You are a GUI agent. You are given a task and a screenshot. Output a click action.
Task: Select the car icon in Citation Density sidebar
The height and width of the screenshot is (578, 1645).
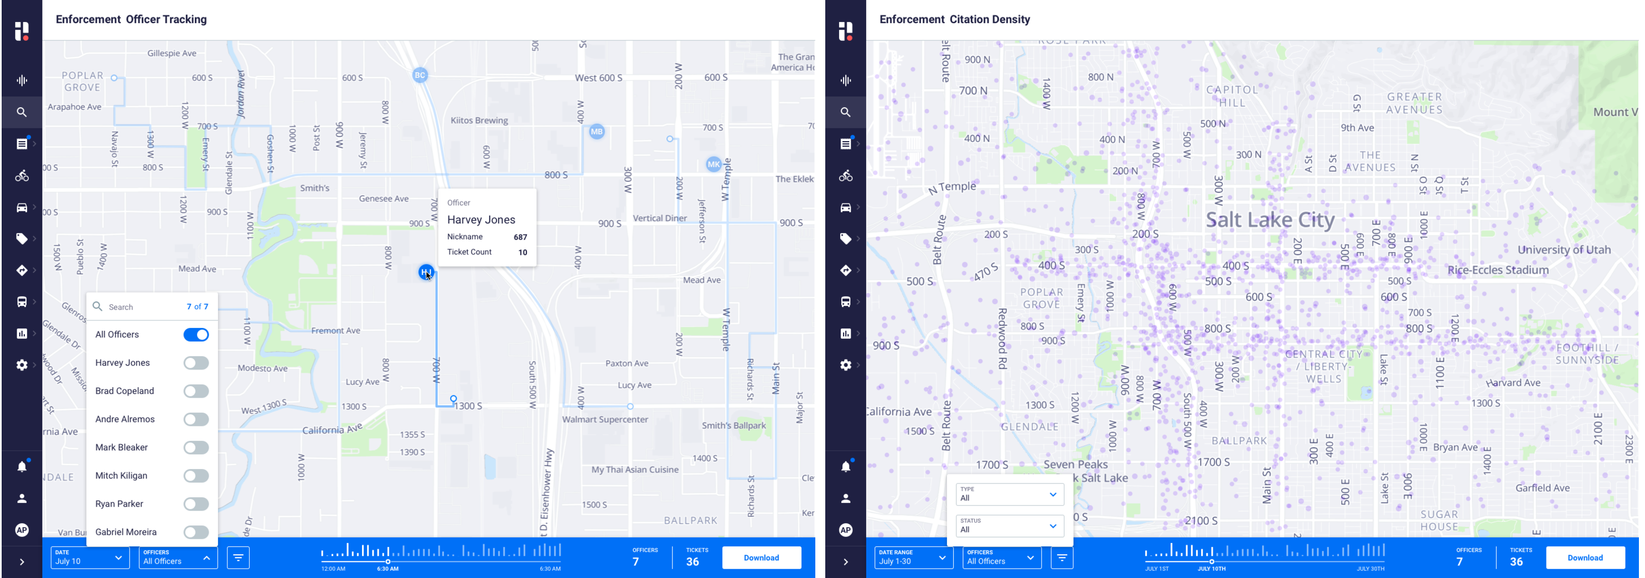pos(846,207)
